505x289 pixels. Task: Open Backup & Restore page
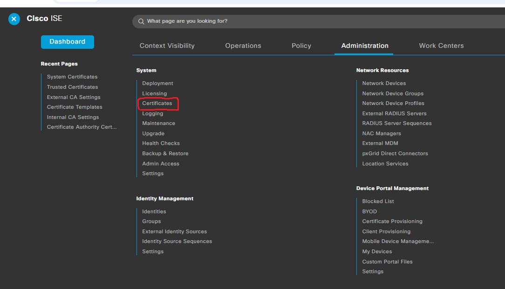(x=165, y=153)
